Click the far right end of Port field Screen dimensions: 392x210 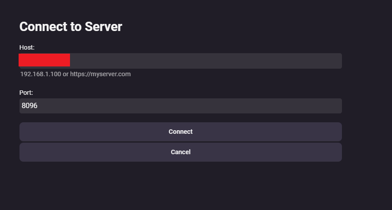(x=338, y=106)
